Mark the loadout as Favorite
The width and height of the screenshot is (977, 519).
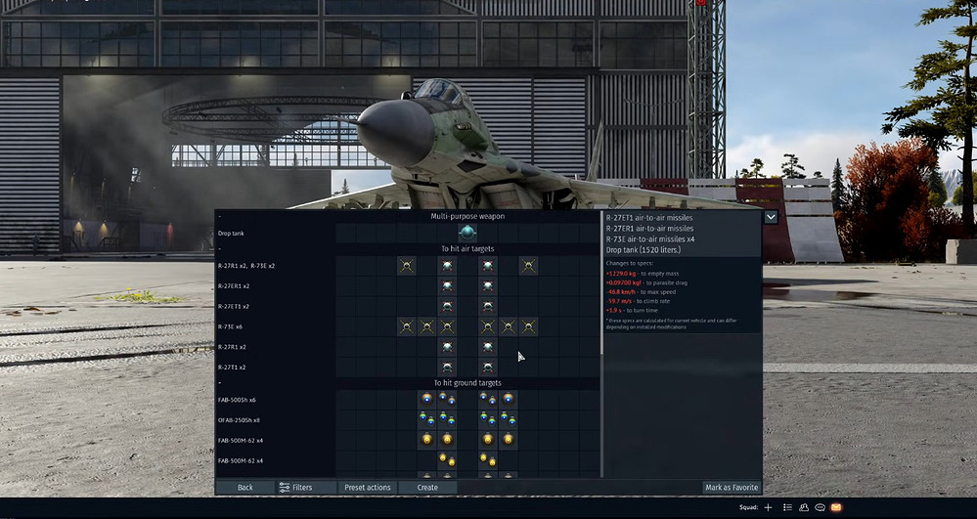pyautogui.click(x=731, y=487)
